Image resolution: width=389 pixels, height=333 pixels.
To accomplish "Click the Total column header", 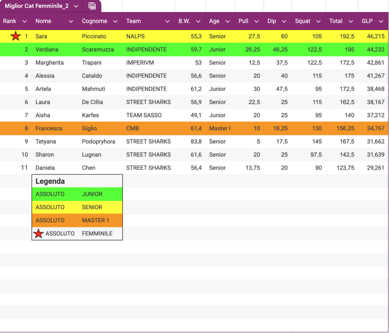I will click(x=336, y=21).
